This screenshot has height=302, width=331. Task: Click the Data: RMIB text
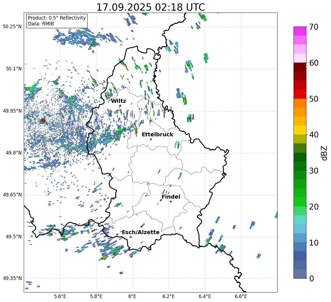[41, 24]
